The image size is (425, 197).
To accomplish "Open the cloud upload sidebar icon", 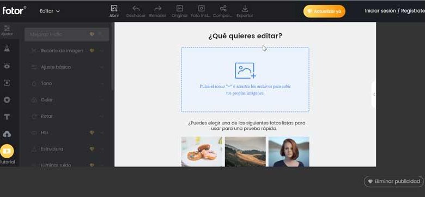I will tap(7, 134).
